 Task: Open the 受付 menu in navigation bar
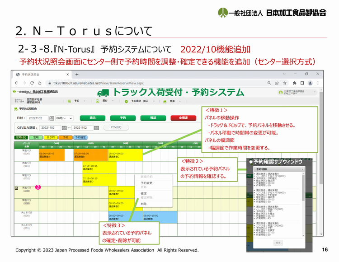pyautogui.click(x=105, y=101)
